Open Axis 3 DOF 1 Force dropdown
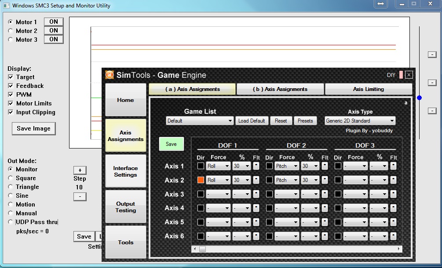The height and width of the screenshot is (268, 442). [218, 194]
